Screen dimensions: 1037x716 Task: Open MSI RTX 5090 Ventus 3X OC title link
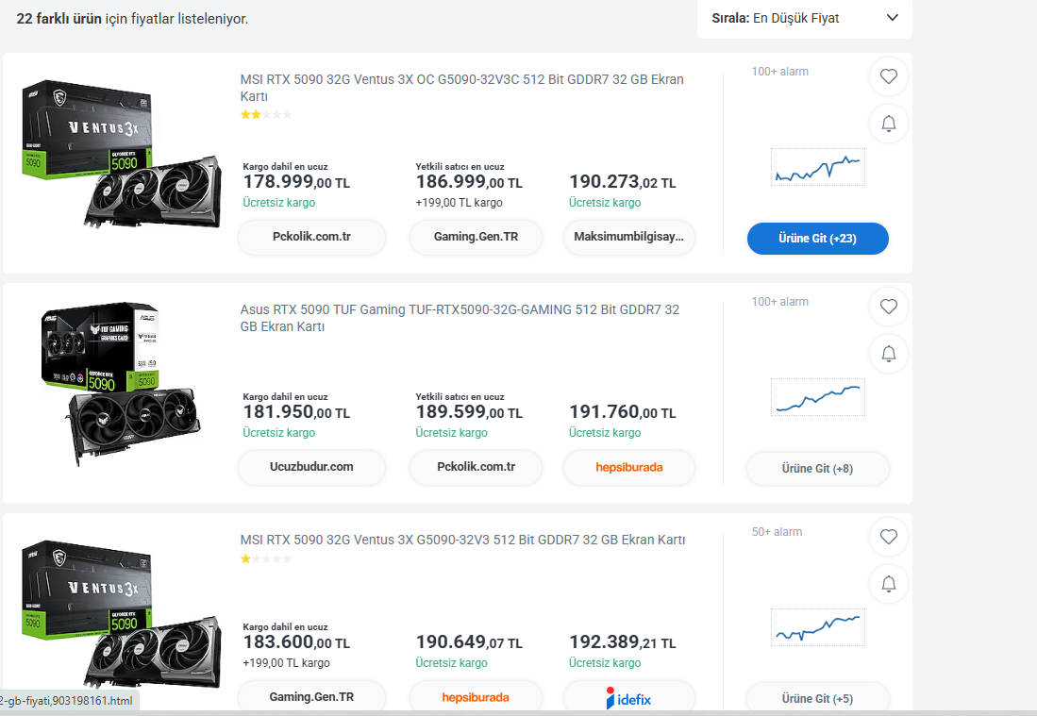461,88
